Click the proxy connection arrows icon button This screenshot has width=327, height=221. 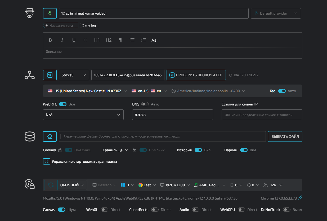pyautogui.click(x=50, y=75)
